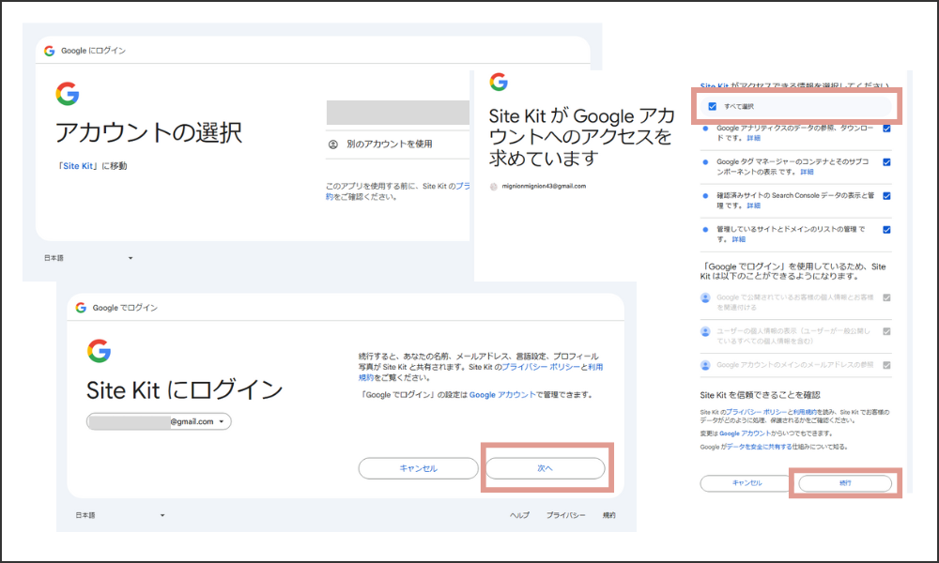
Task: Uncheck the Google タグ マネージャー container permission checkbox
Action: [x=887, y=162]
